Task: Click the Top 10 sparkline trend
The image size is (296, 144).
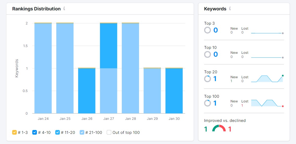Action: (x=267, y=57)
